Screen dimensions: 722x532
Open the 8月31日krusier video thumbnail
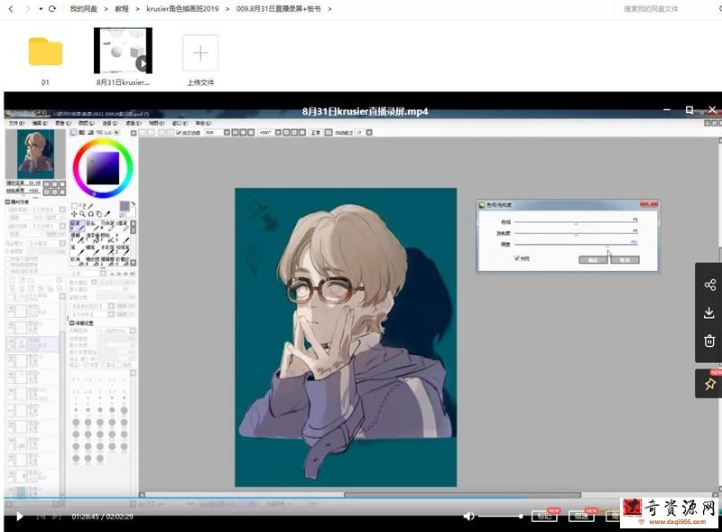123,51
